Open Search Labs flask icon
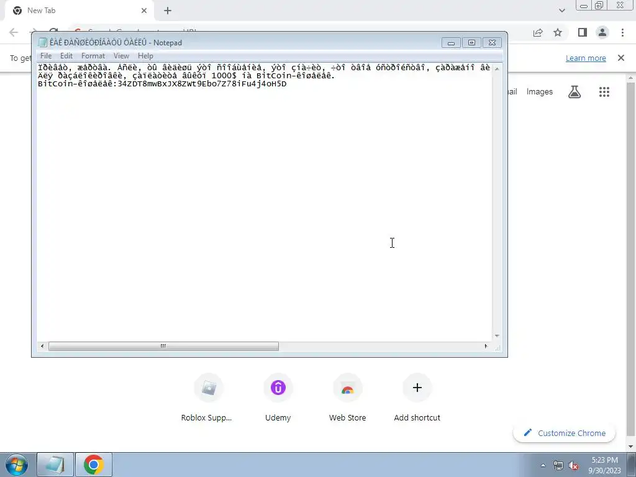 [575, 92]
